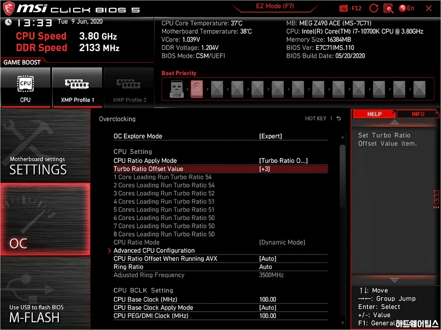The height and width of the screenshot is (330, 441).
Task: Click the MSI dragon shield logo
Action: [x=9, y=8]
